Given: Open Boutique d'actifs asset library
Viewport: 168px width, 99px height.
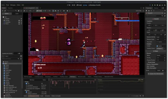Looking at the screenshot, I should [94, 5].
